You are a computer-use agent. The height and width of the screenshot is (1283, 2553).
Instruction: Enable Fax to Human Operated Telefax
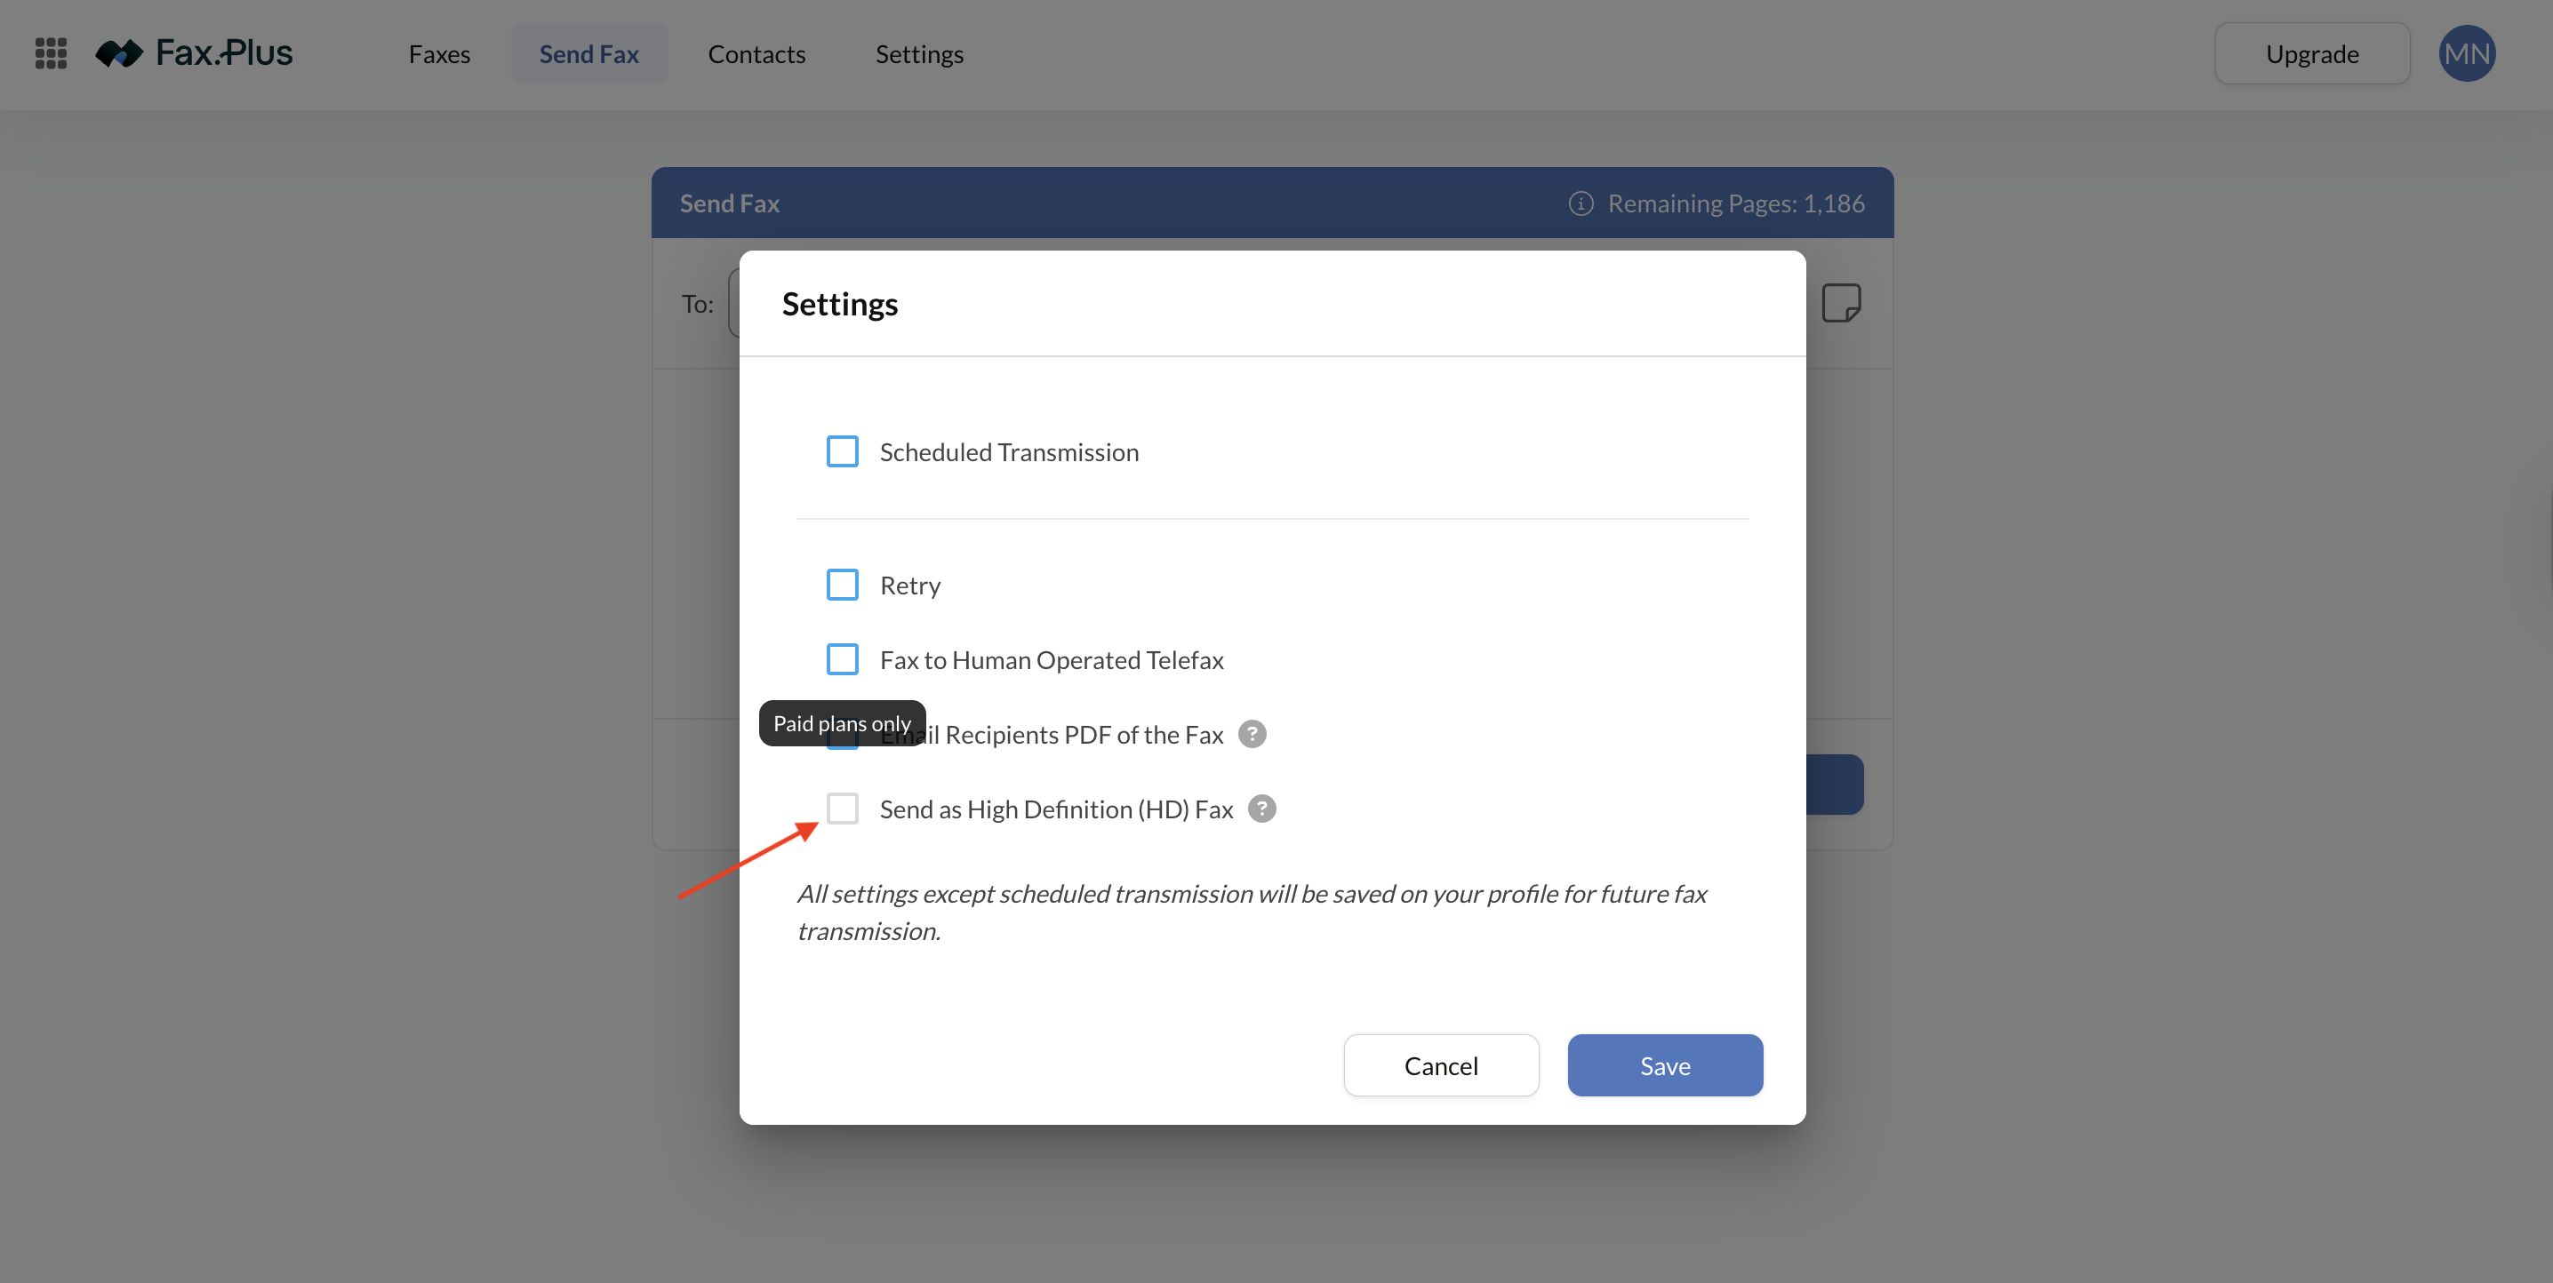843,660
